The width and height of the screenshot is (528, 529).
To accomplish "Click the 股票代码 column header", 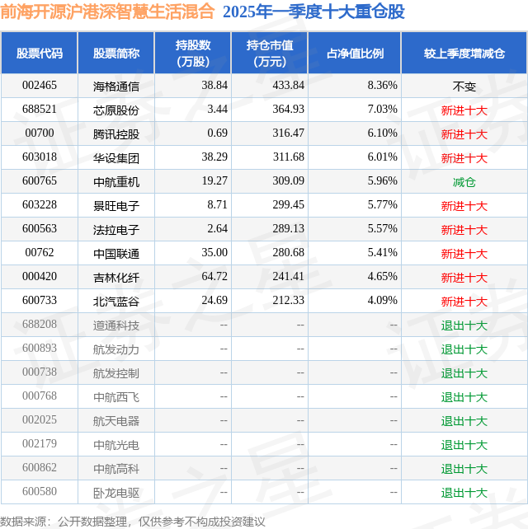I will (40, 54).
